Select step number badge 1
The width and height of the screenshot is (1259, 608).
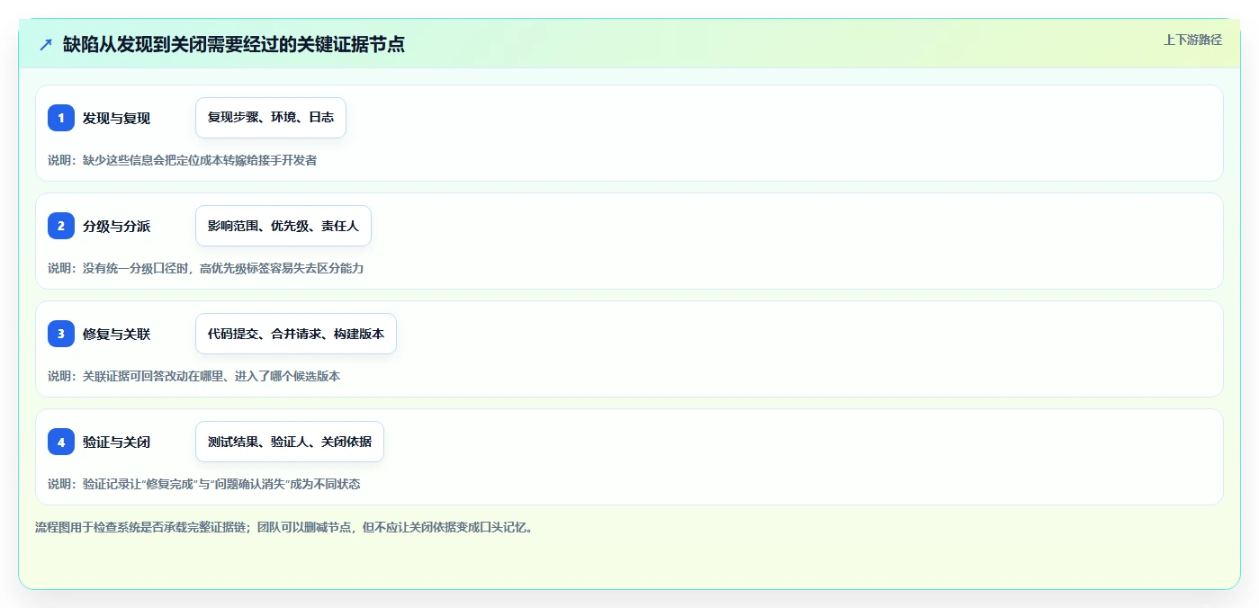click(x=61, y=118)
